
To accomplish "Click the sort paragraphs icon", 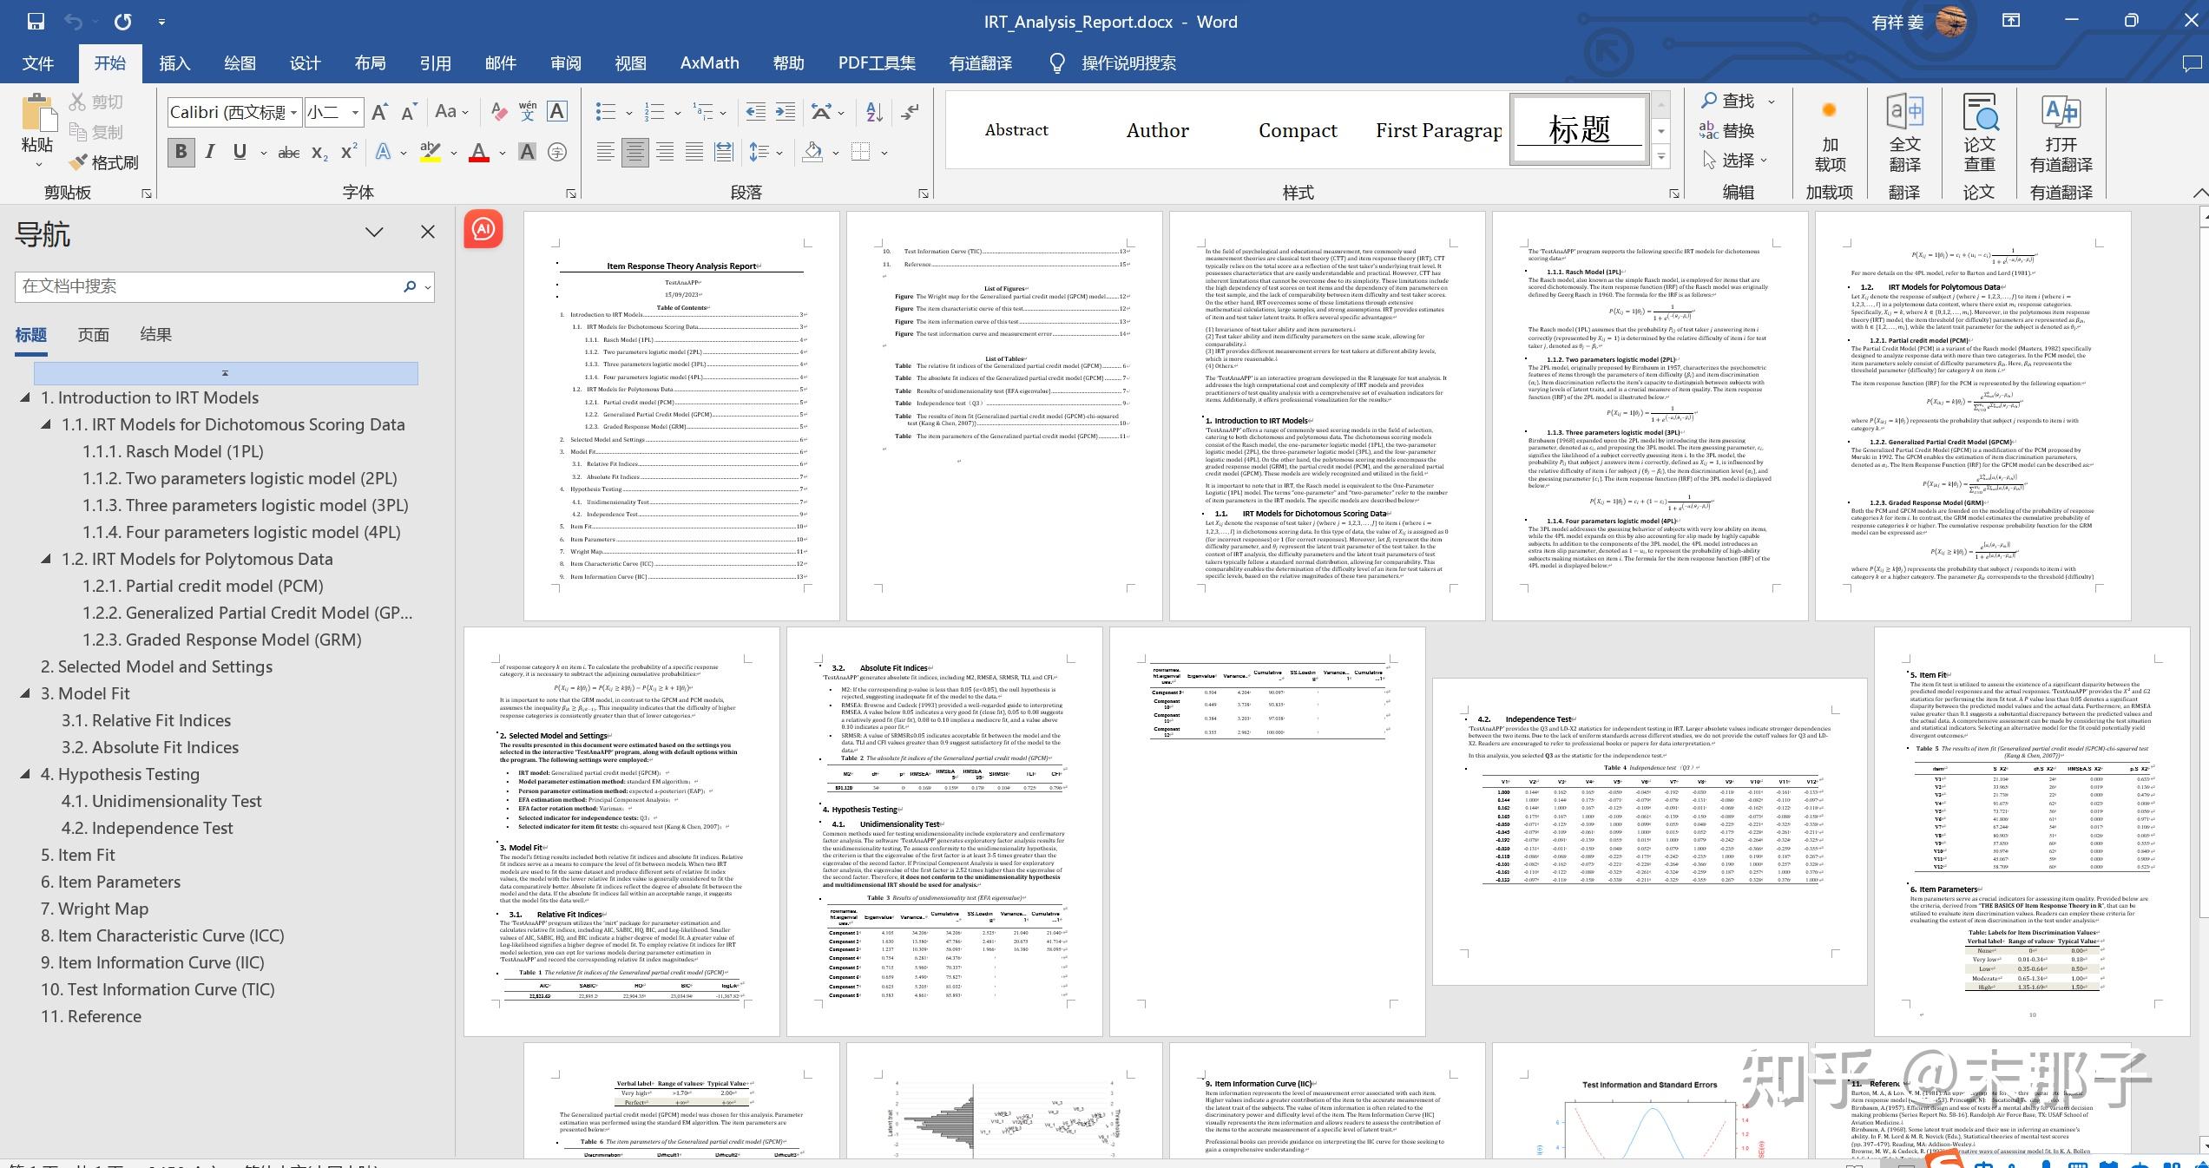I will [x=874, y=111].
